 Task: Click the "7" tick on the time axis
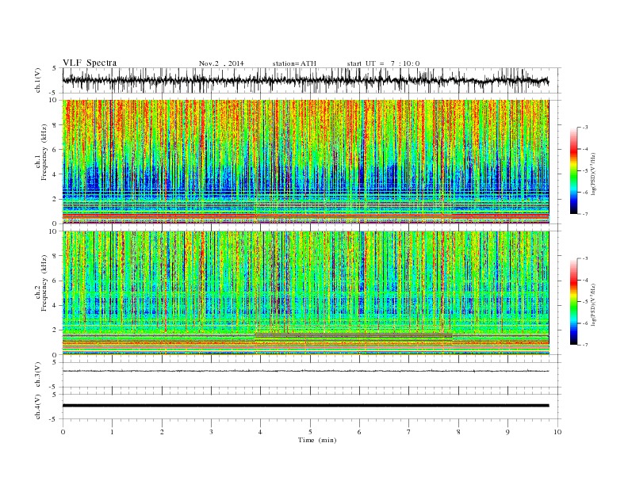[x=409, y=432]
